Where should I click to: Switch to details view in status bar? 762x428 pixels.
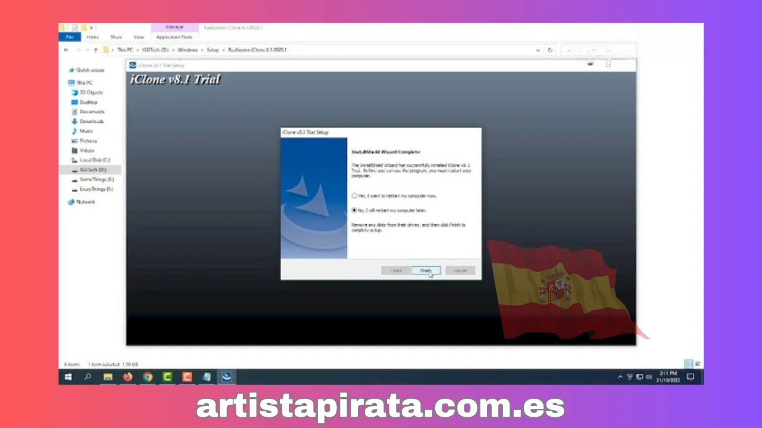(x=688, y=364)
